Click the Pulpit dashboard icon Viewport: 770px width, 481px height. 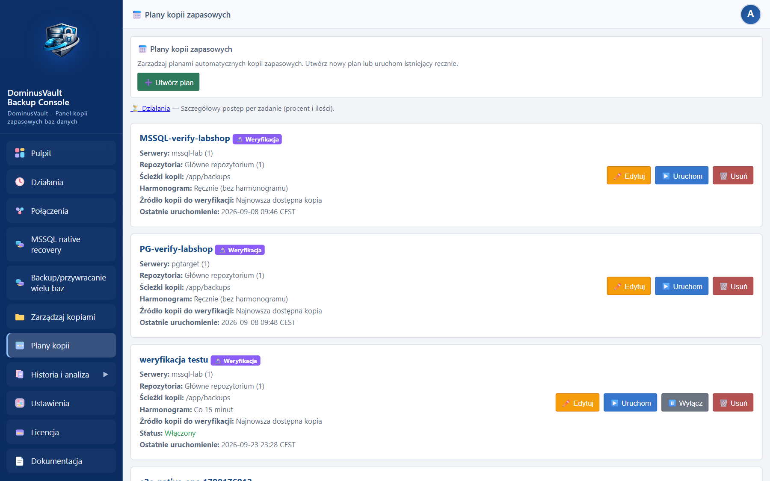pyautogui.click(x=20, y=153)
